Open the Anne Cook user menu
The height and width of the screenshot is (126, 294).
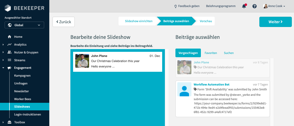pyautogui.click(x=274, y=6)
